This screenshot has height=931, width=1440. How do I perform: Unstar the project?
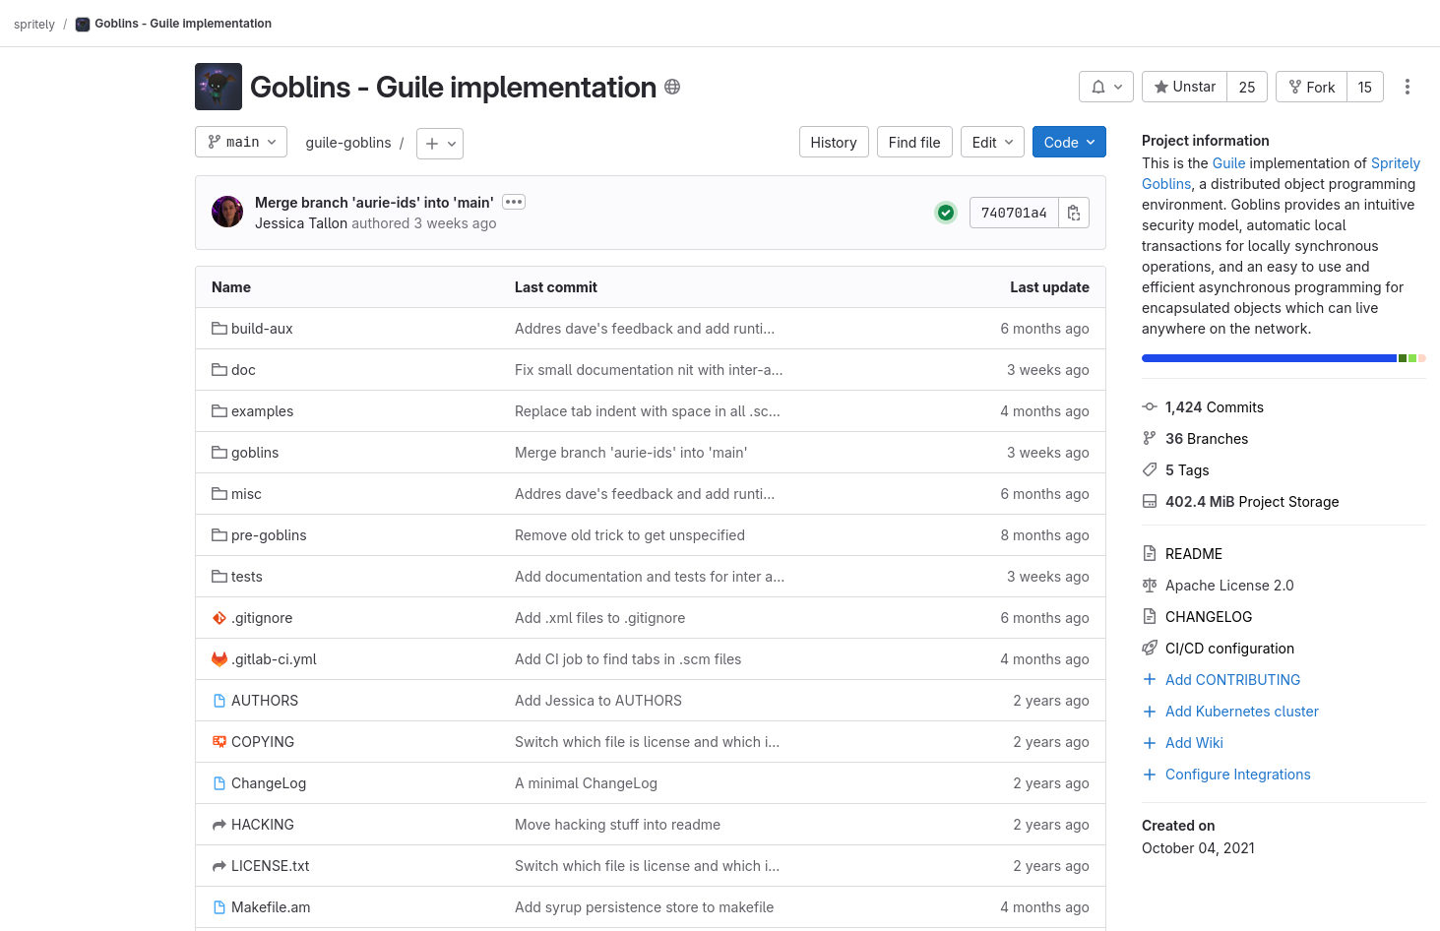coord(1185,87)
